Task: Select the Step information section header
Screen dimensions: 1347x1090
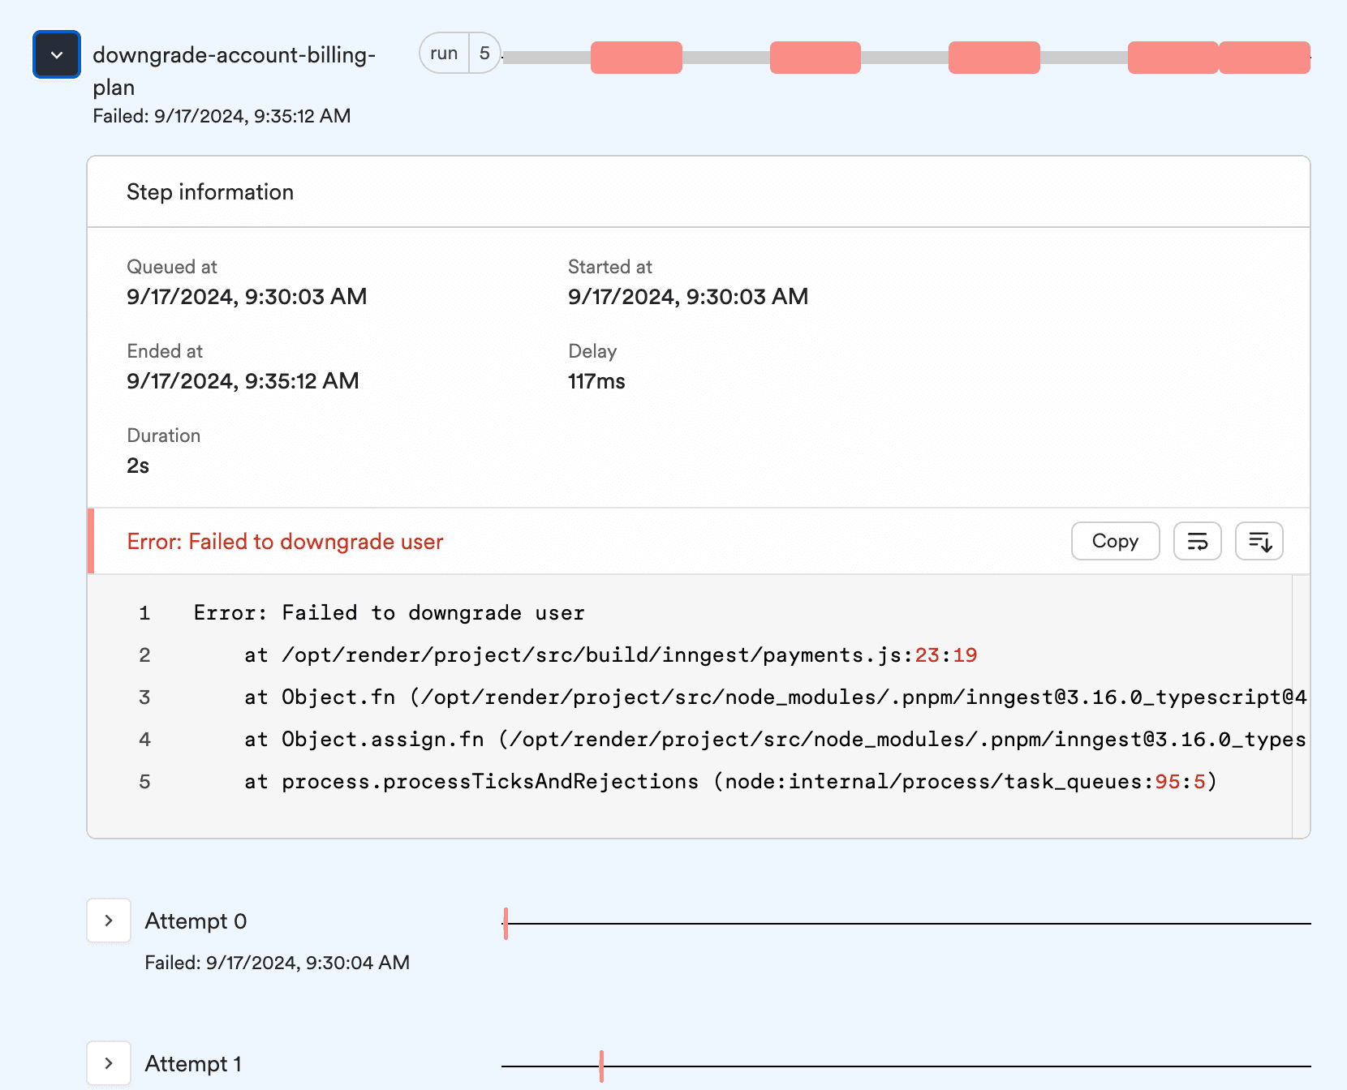Action: [210, 191]
